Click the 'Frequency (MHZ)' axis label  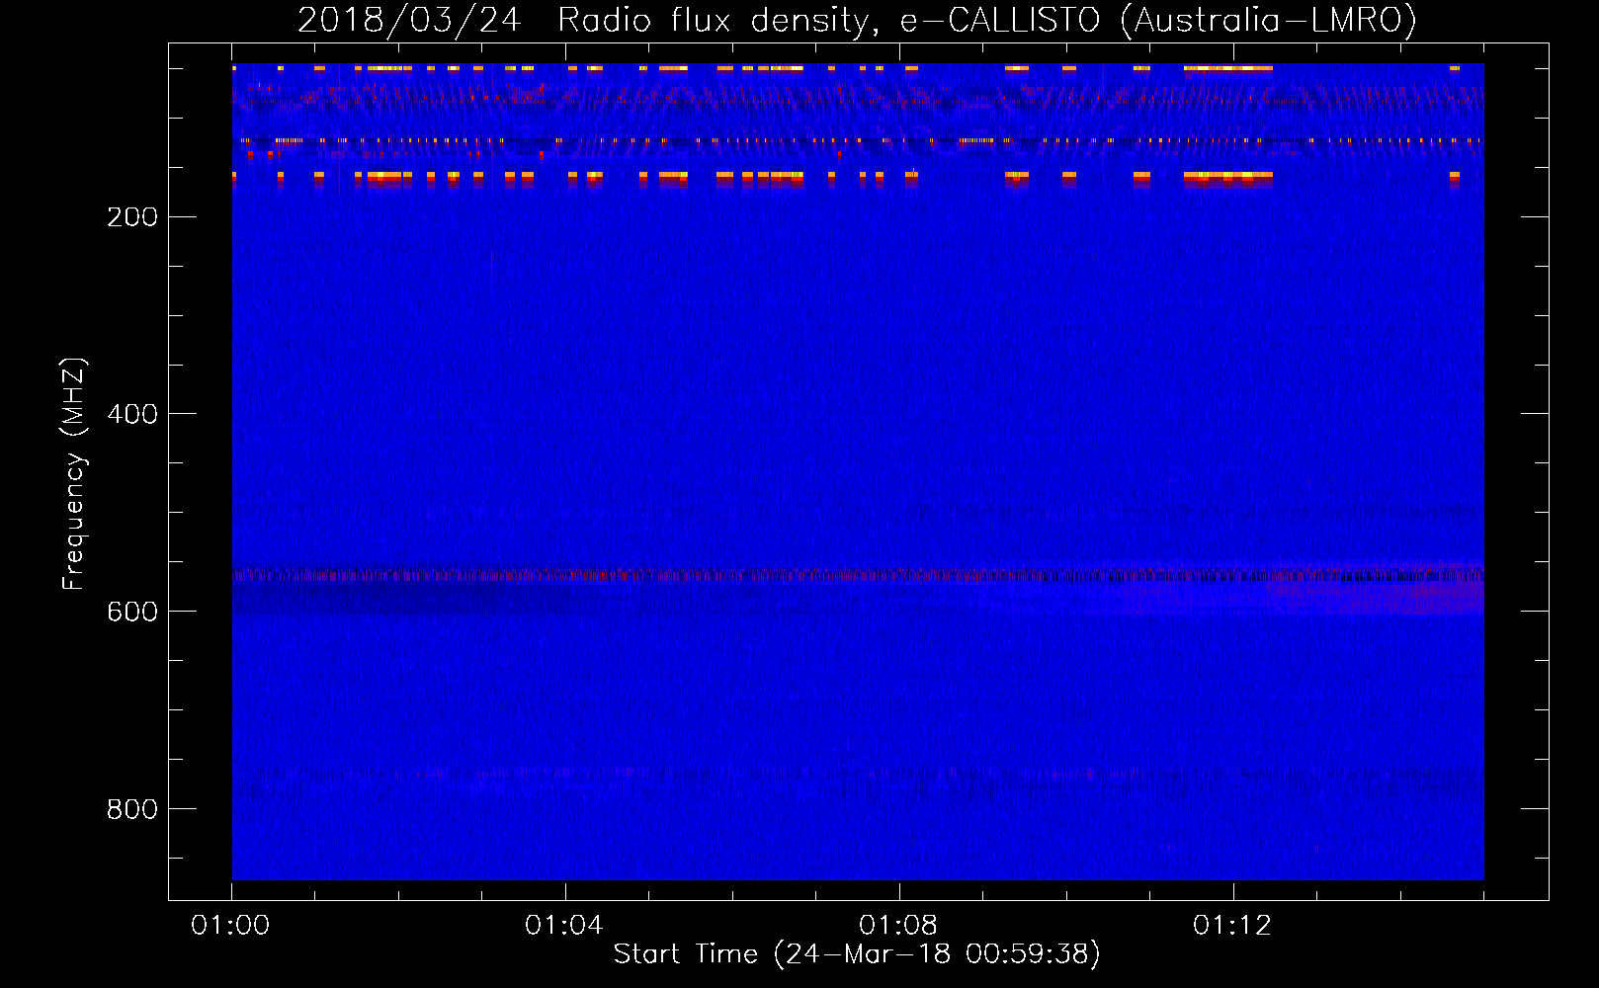click(74, 474)
